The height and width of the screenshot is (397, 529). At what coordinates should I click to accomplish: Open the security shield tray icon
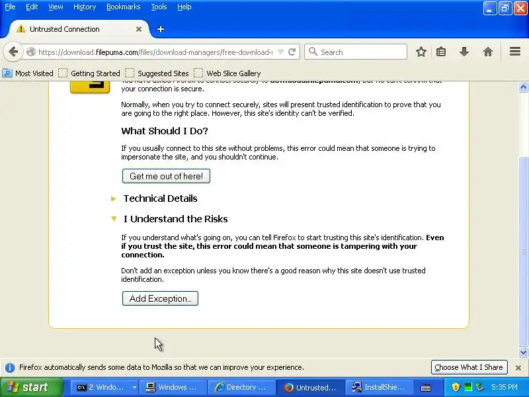tap(456, 387)
